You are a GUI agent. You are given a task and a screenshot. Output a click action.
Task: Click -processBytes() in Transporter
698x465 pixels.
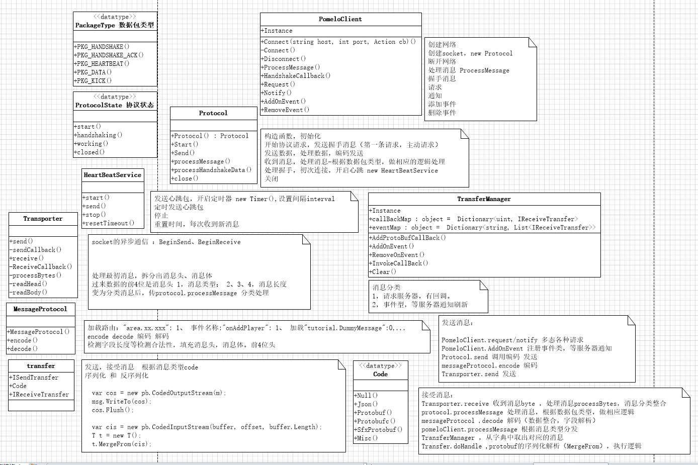(x=36, y=275)
